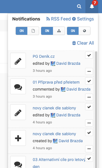Click the notification bell with badge 7
The width and height of the screenshot is (102, 168).
pyautogui.click(x=92, y=6)
